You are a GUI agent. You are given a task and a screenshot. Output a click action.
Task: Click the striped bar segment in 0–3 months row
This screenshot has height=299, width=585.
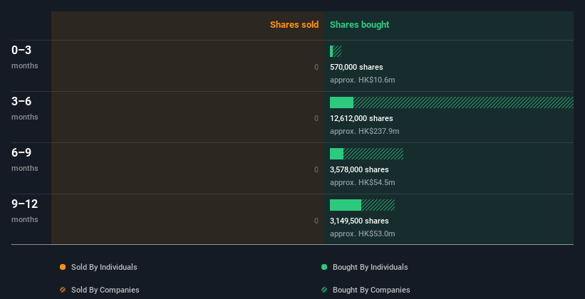pos(337,51)
